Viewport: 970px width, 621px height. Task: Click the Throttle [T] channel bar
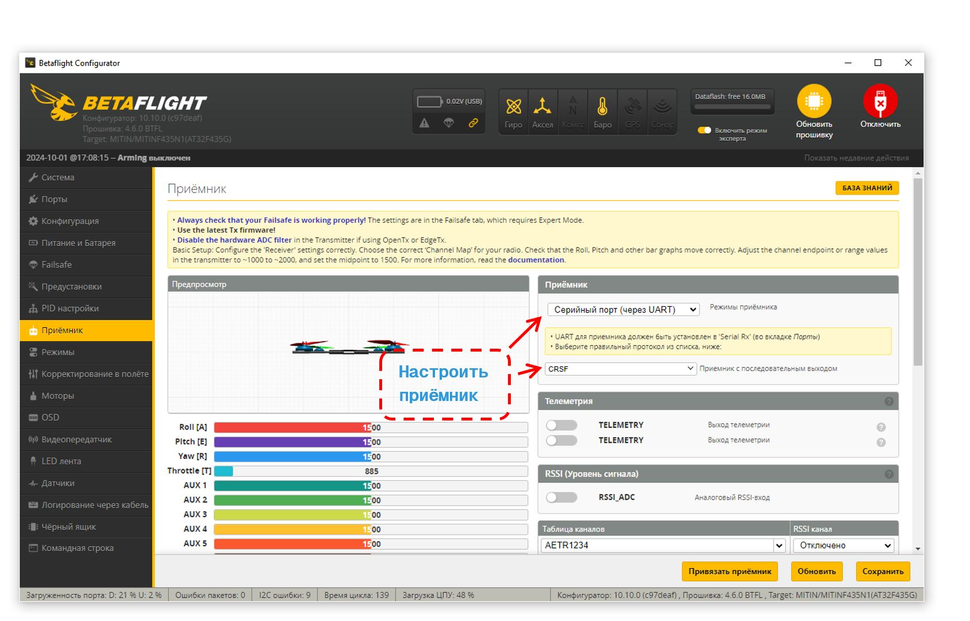pyautogui.click(x=371, y=471)
